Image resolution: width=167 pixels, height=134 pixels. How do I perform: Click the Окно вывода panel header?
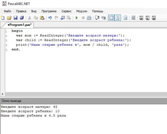tap(83, 101)
